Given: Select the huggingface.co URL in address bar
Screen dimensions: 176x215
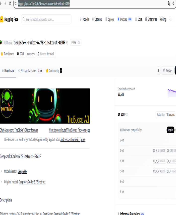Looking at the screenshot, I should tap(44, 4).
